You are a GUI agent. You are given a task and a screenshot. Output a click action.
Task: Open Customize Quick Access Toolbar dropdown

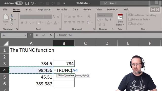coord(64,3)
